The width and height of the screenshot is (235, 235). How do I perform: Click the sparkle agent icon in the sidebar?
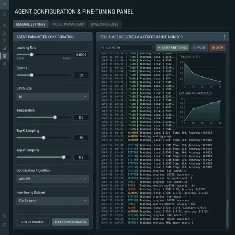pos(4,25)
